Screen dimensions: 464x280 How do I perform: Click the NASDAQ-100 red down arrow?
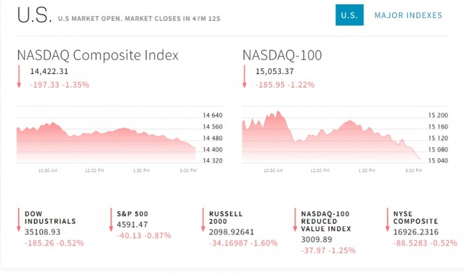(x=244, y=77)
